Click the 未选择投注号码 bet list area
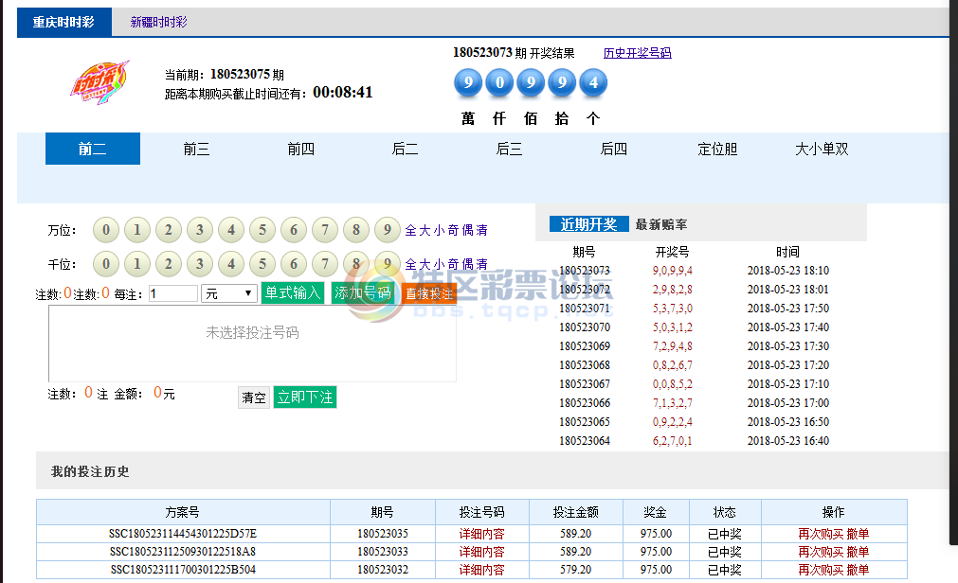958x583 pixels. click(x=252, y=344)
